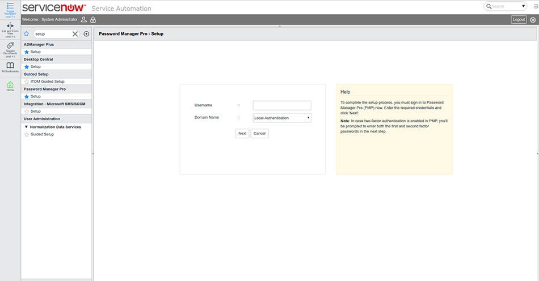Open Tagged Documents icon
The height and width of the screenshot is (281, 539).
pyautogui.click(x=10, y=45)
